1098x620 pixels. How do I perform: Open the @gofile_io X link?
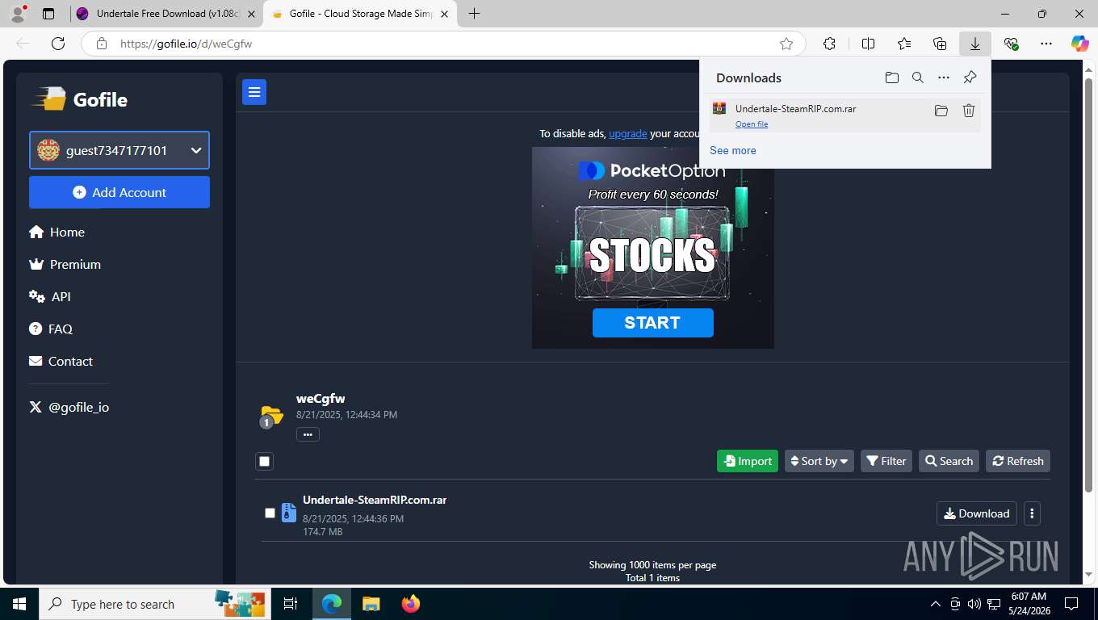click(69, 407)
